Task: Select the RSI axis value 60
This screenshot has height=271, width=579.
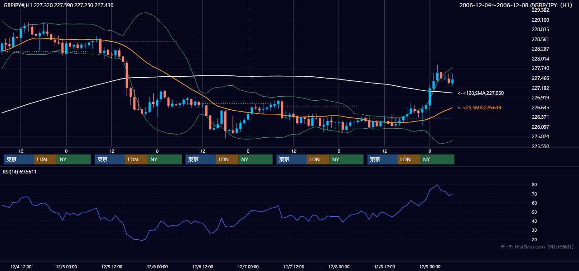Action: (x=535, y=203)
